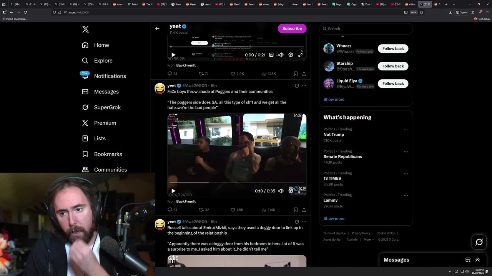Screen dimensions: 492x276
Task: Open the 13 TIMES trend
Action: point(332,178)
